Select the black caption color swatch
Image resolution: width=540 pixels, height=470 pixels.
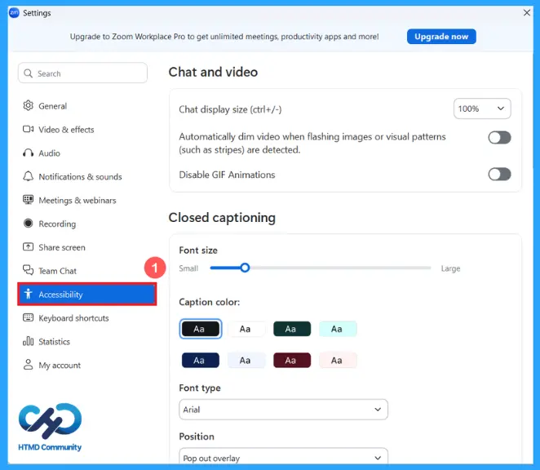point(201,329)
